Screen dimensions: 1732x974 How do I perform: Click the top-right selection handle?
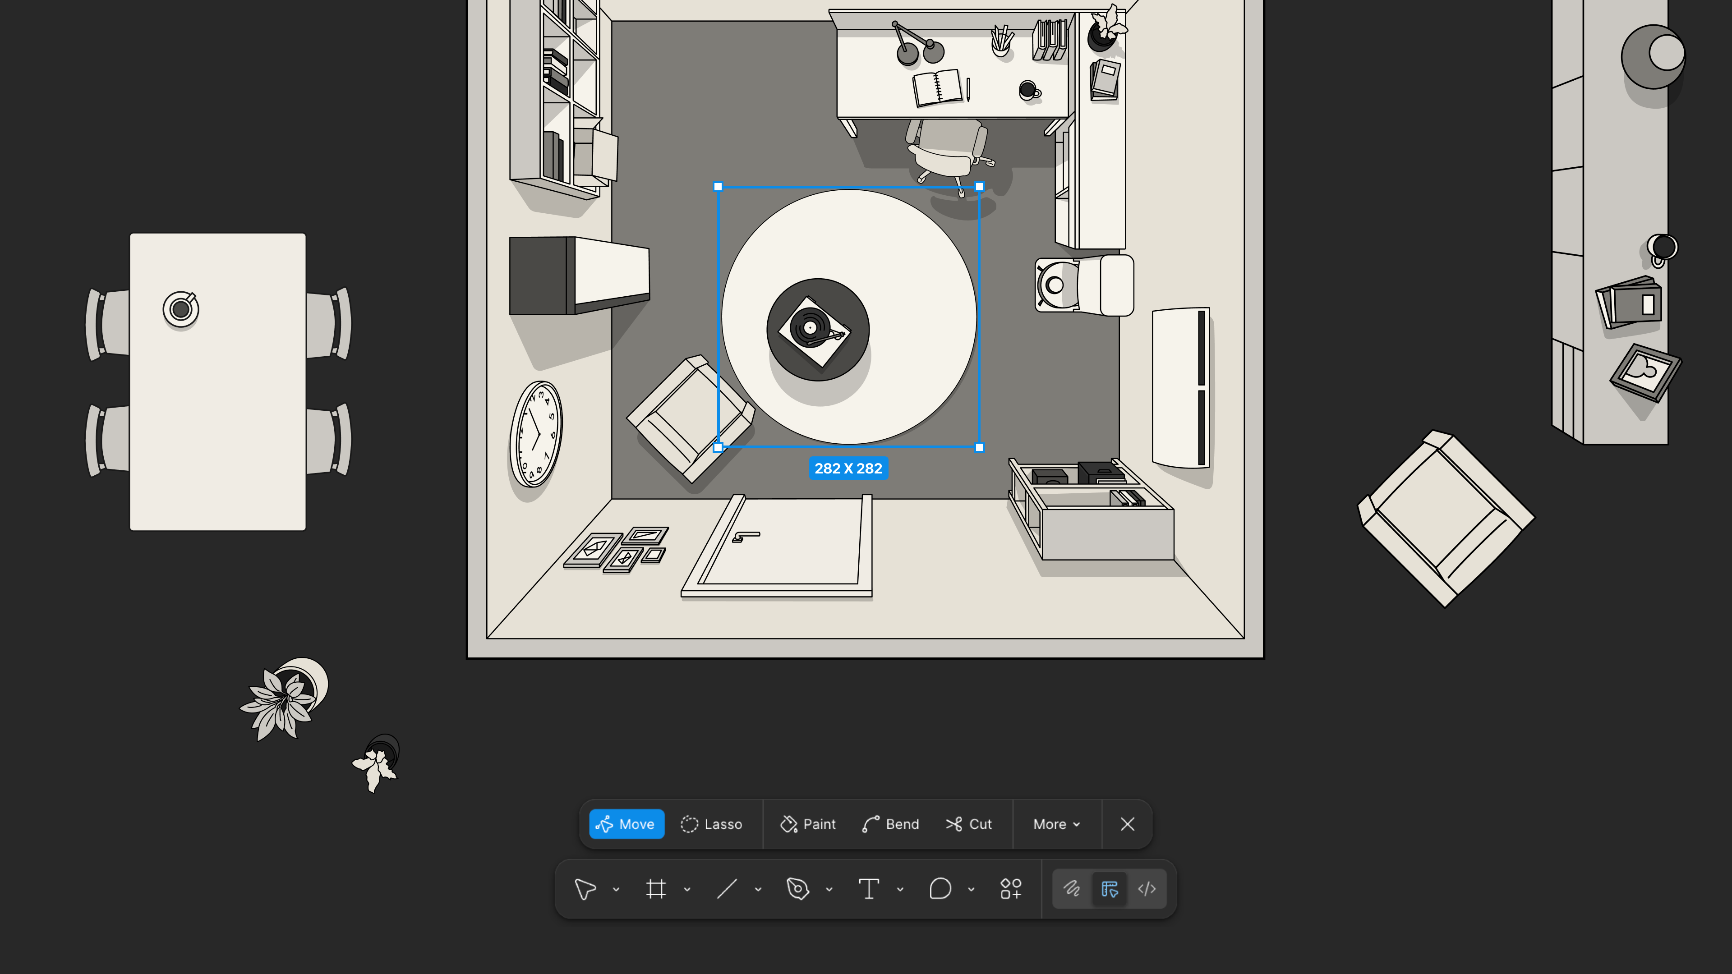[x=980, y=187]
